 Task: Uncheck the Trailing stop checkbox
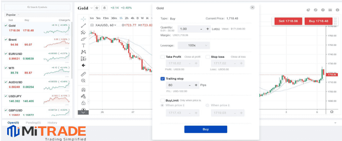(x=162, y=79)
